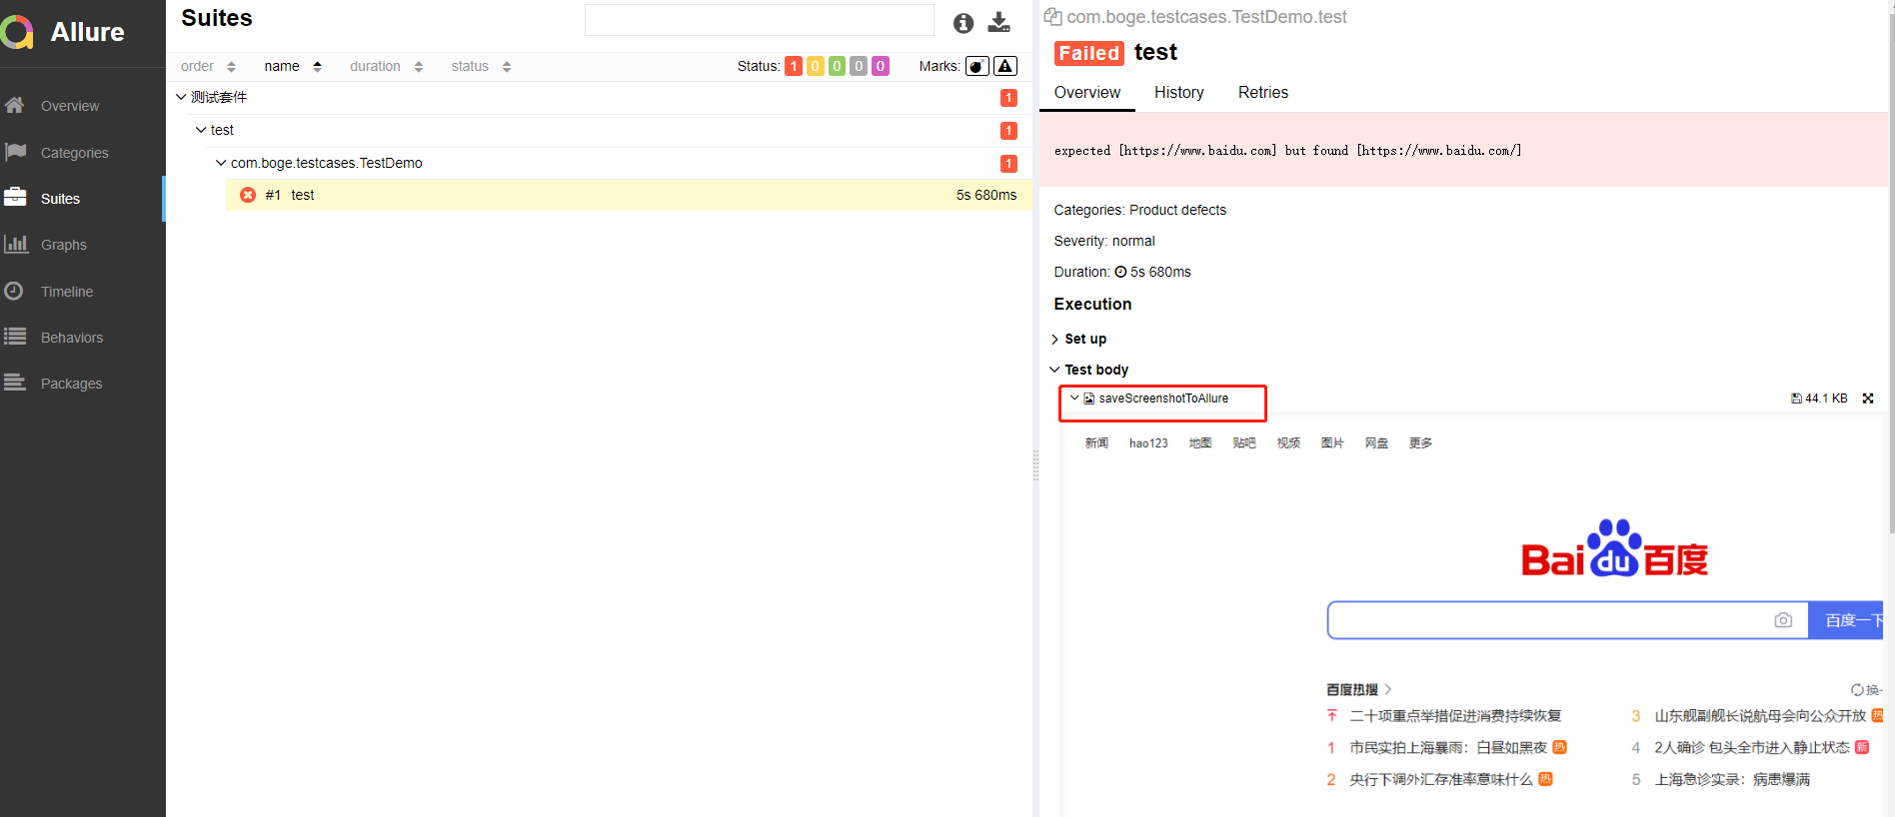Sort the suites by duration
Image resolution: width=1895 pixels, height=817 pixels.
point(387,66)
